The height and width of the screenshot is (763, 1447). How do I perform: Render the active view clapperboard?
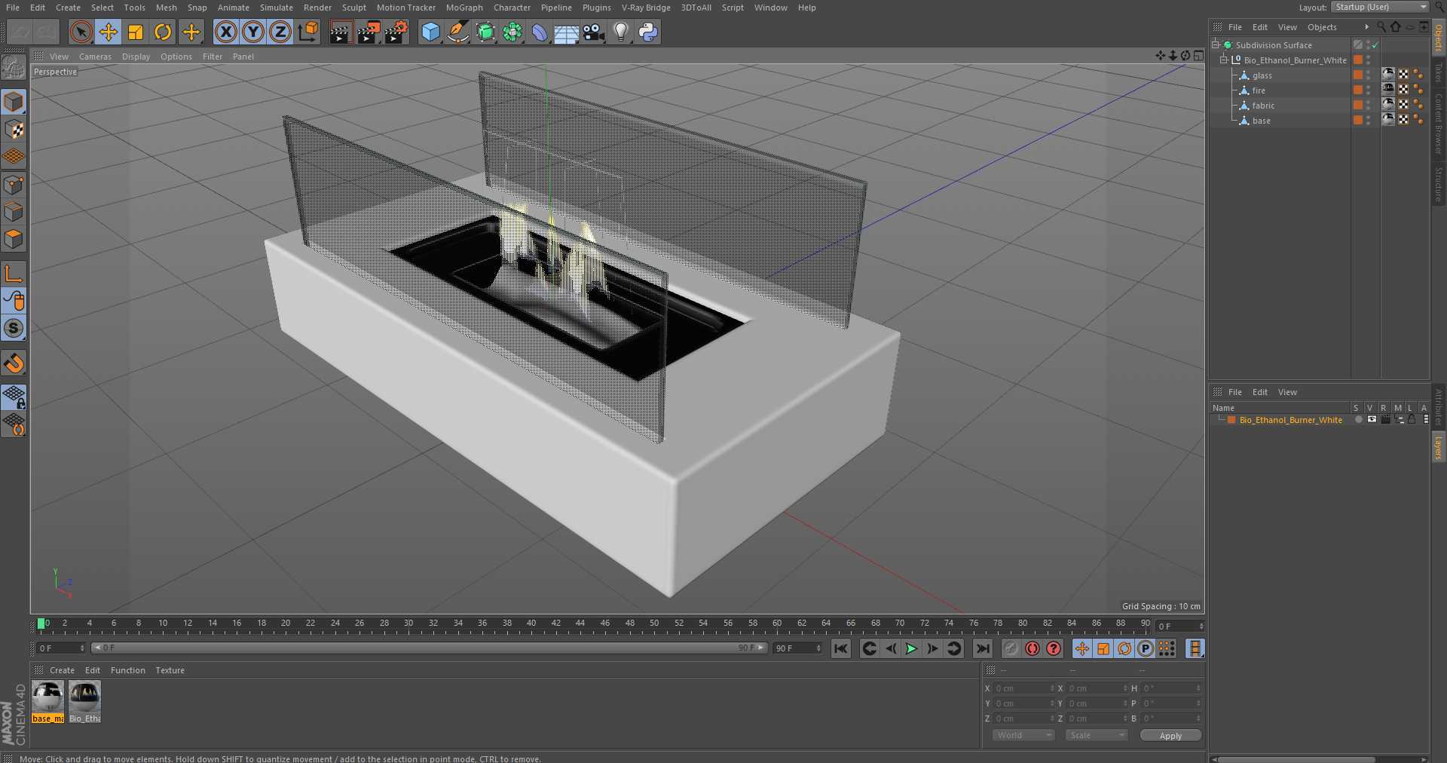point(341,32)
